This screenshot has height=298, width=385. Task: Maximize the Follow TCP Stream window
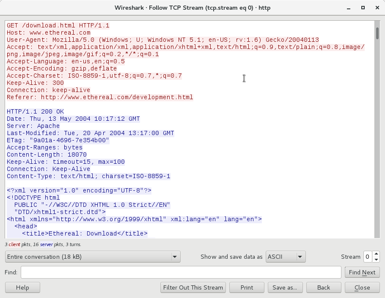click(363, 8)
